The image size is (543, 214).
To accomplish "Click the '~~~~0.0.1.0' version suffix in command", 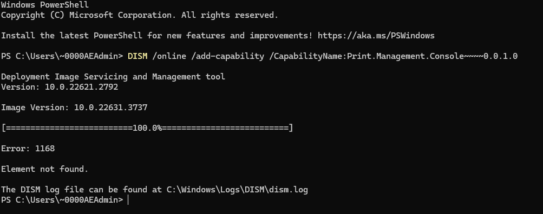I will point(490,56).
